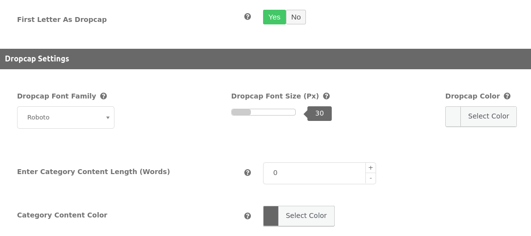Click help icon beside First Letter As Dropcap
The height and width of the screenshot is (236, 531).
[247, 17]
